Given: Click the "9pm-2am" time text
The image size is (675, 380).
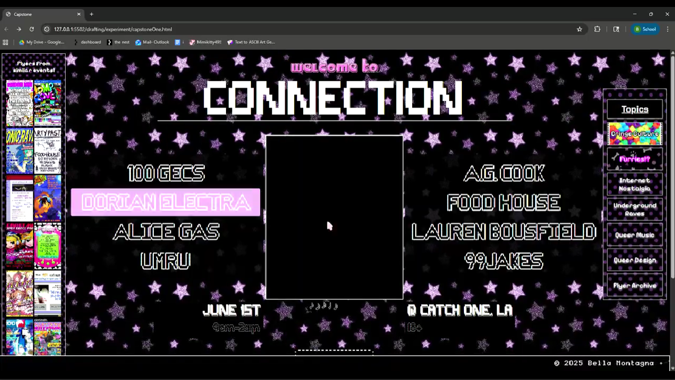Looking at the screenshot, I should pyautogui.click(x=236, y=327).
